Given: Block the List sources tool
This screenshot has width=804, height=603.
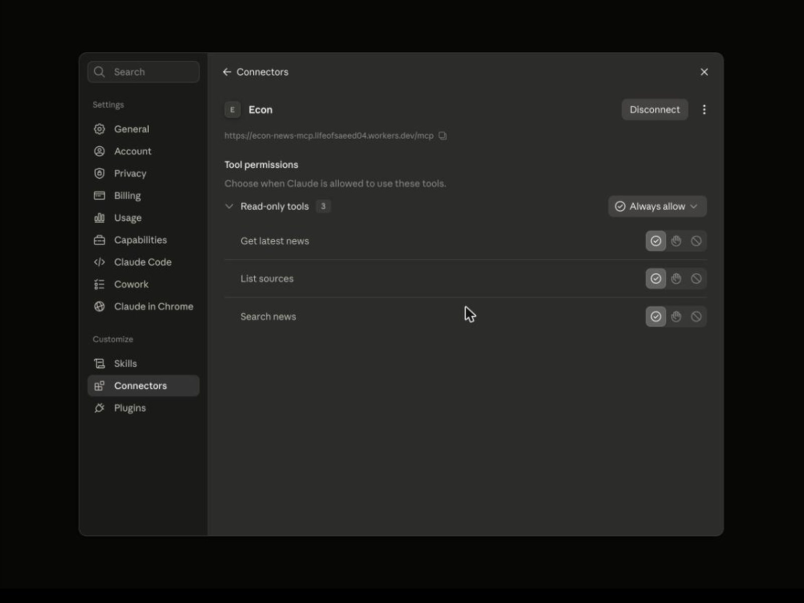Looking at the screenshot, I should pyautogui.click(x=696, y=278).
